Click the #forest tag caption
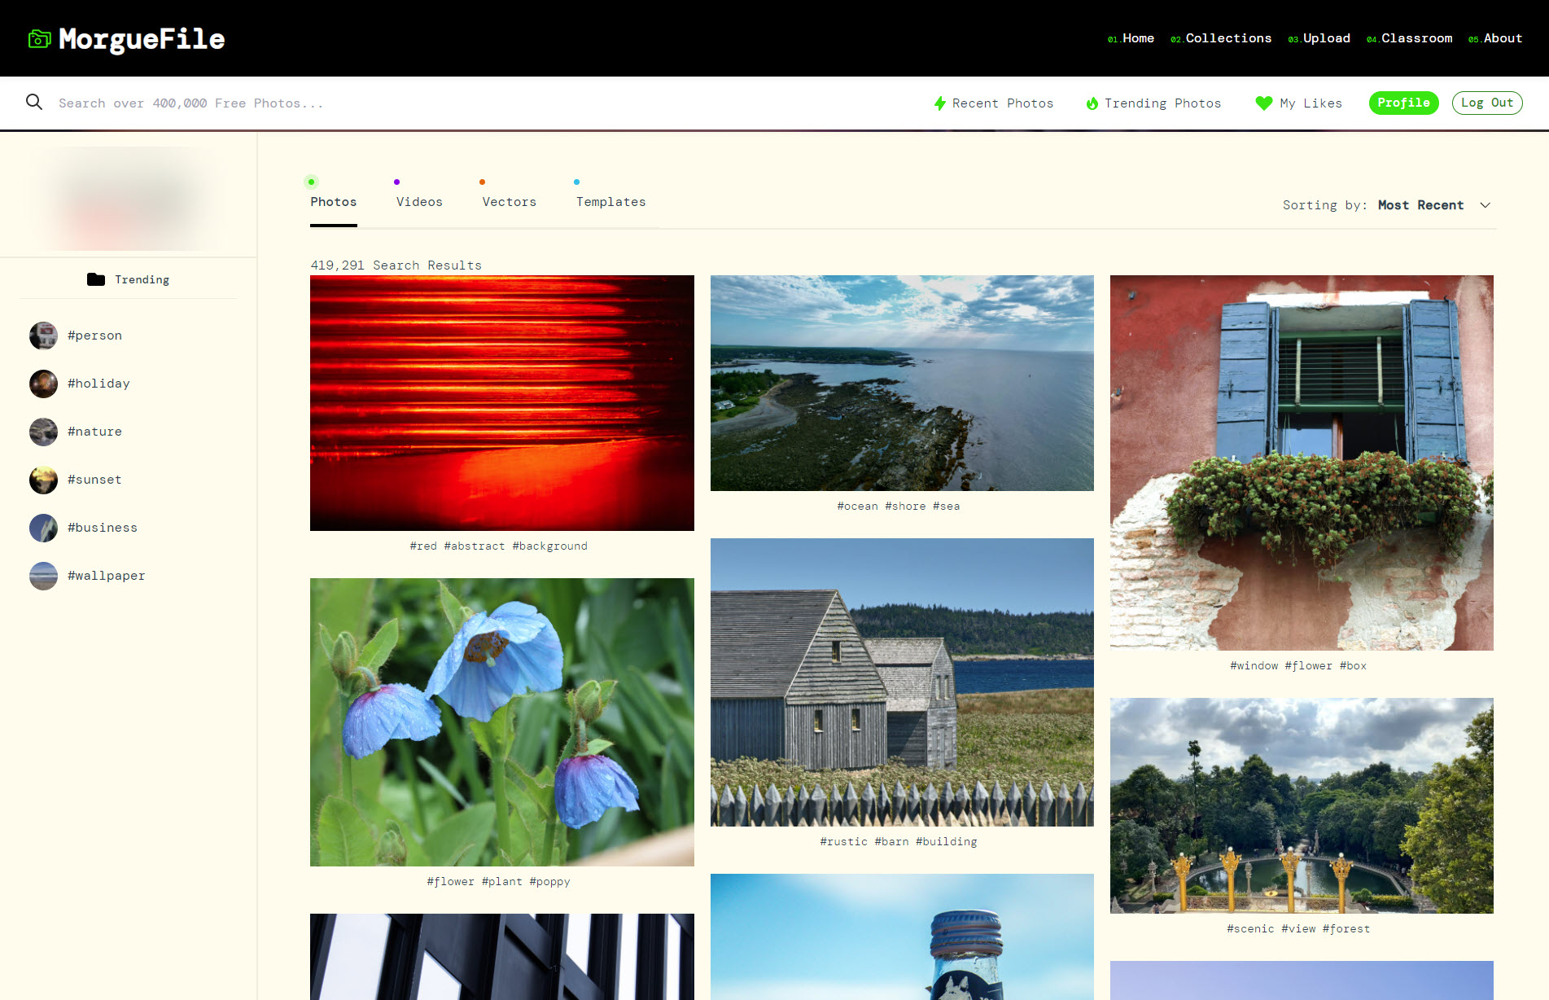This screenshot has width=1549, height=1000. [1346, 929]
